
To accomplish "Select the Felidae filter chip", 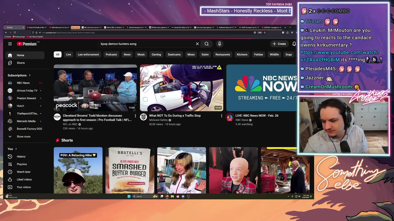I will 259,55.
